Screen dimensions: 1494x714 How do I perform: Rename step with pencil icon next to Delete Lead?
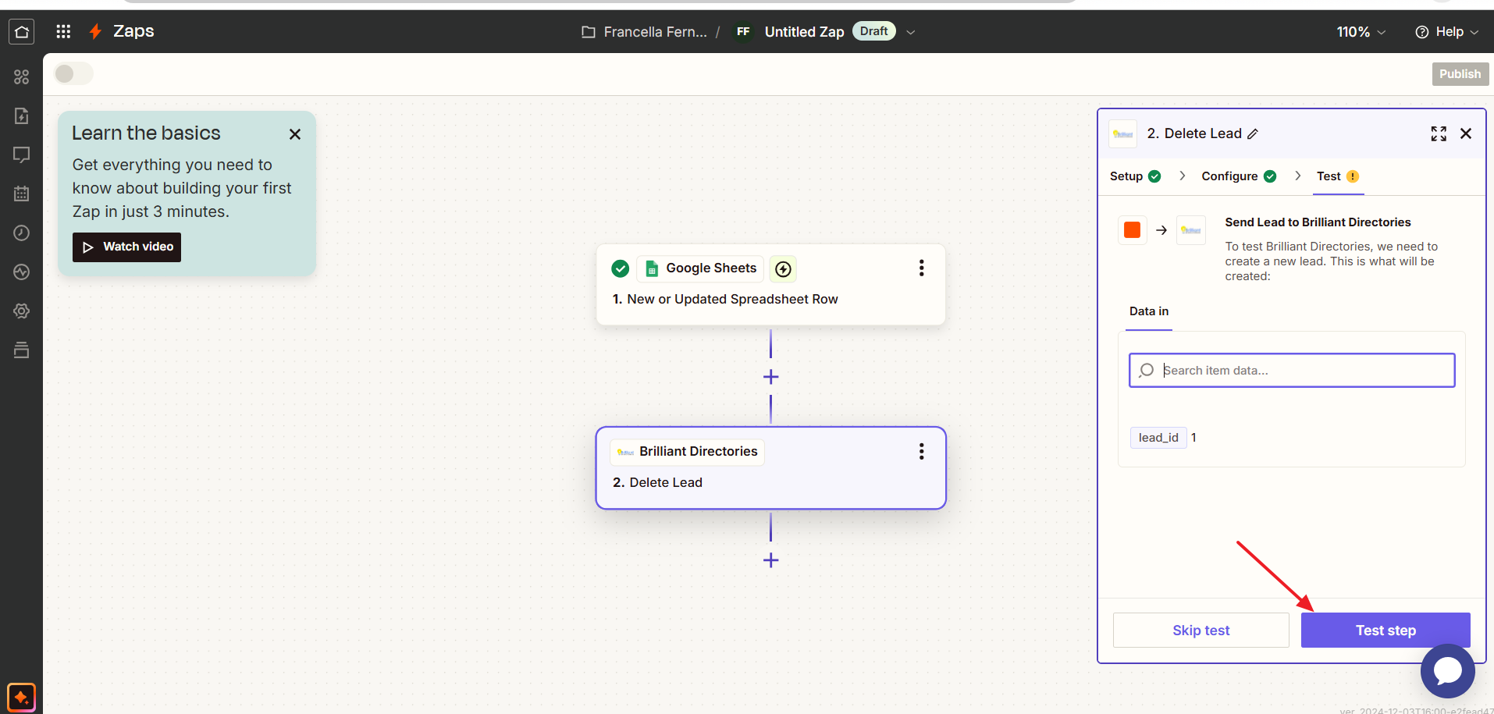point(1253,134)
